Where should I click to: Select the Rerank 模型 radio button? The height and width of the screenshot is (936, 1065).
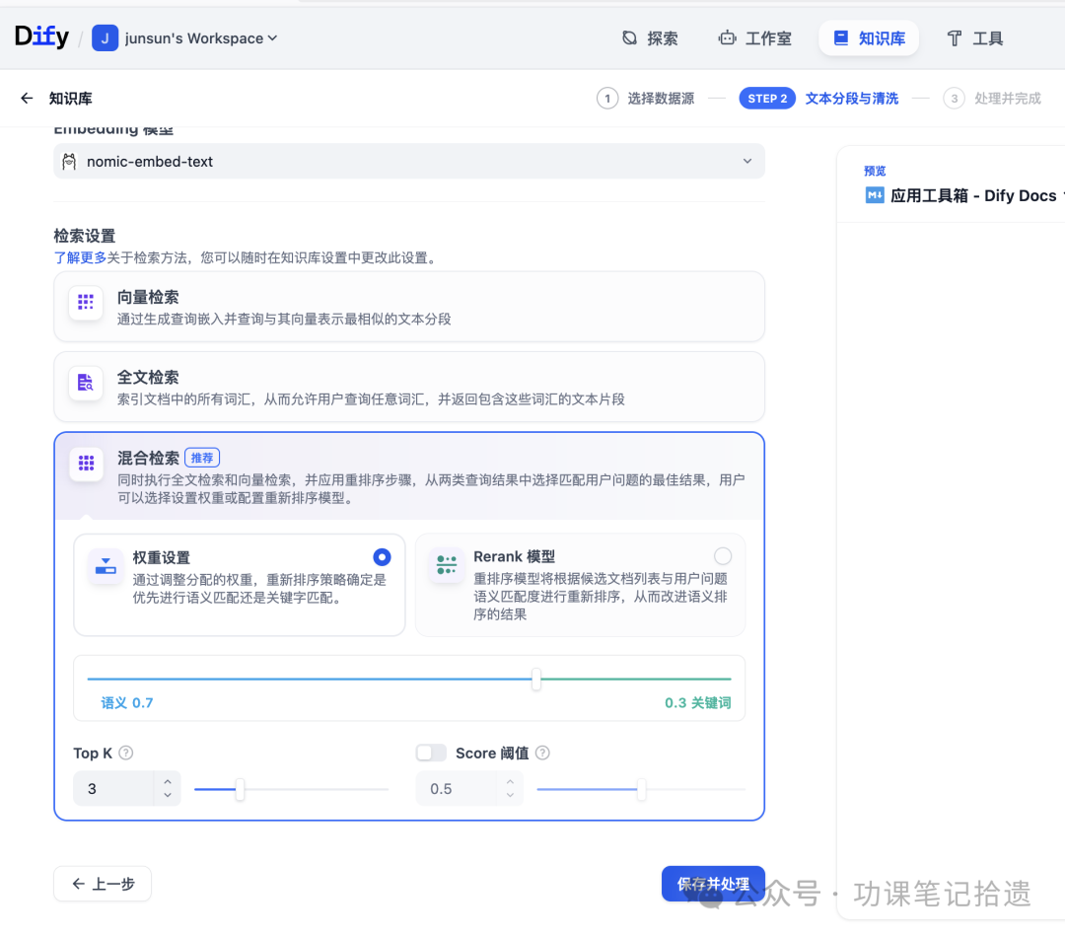tap(723, 555)
